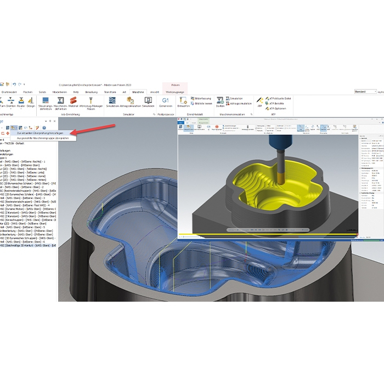Select the (2D) row with WEbene: Links
Image resolution: width=384 pixels, height=384 pixels.
23,172
